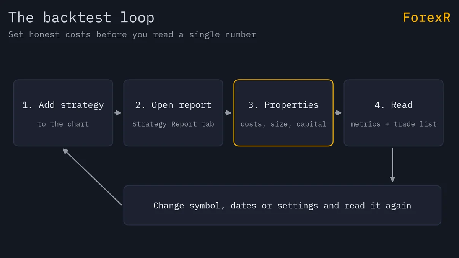
Task: Select the '4. Read' step box
Action: [394, 113]
